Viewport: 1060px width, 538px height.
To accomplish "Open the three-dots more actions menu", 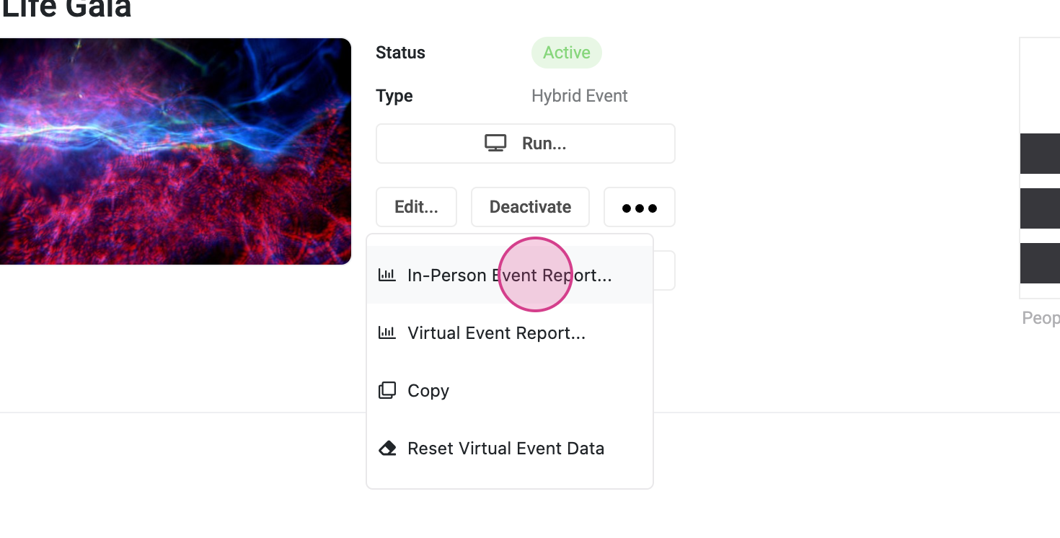I will tap(639, 208).
